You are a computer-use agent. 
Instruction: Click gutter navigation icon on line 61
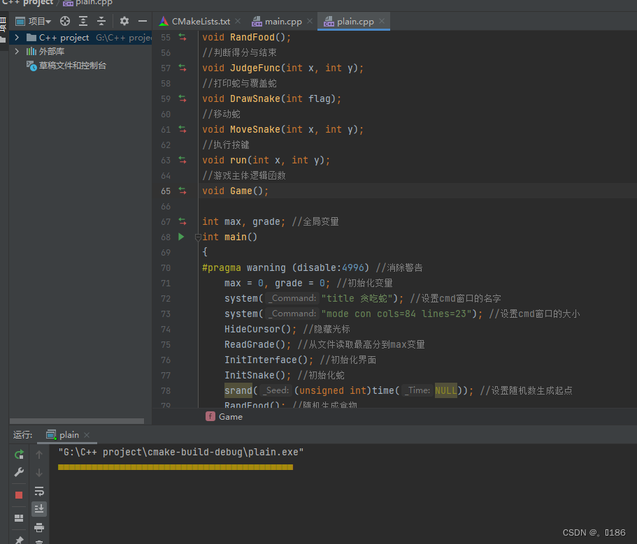182,129
